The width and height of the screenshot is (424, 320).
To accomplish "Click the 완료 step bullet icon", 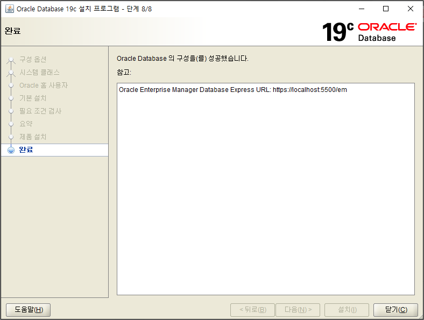I will 11,150.
